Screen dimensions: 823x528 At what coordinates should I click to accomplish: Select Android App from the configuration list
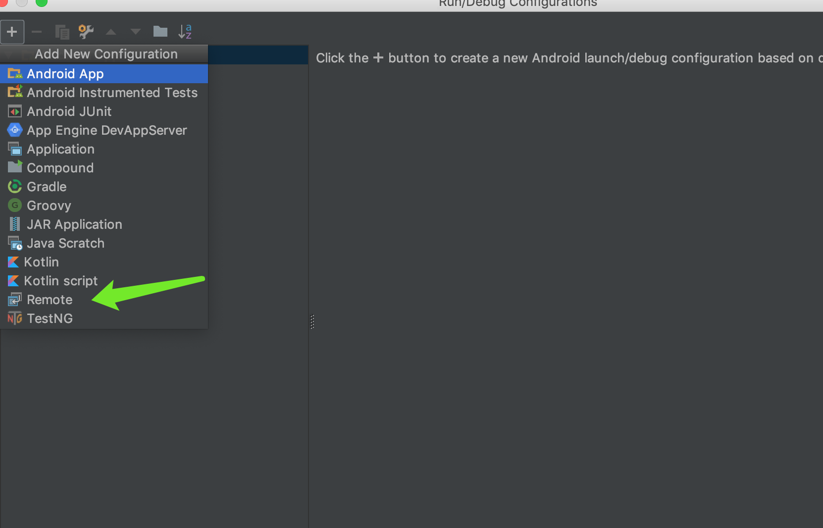coord(104,74)
